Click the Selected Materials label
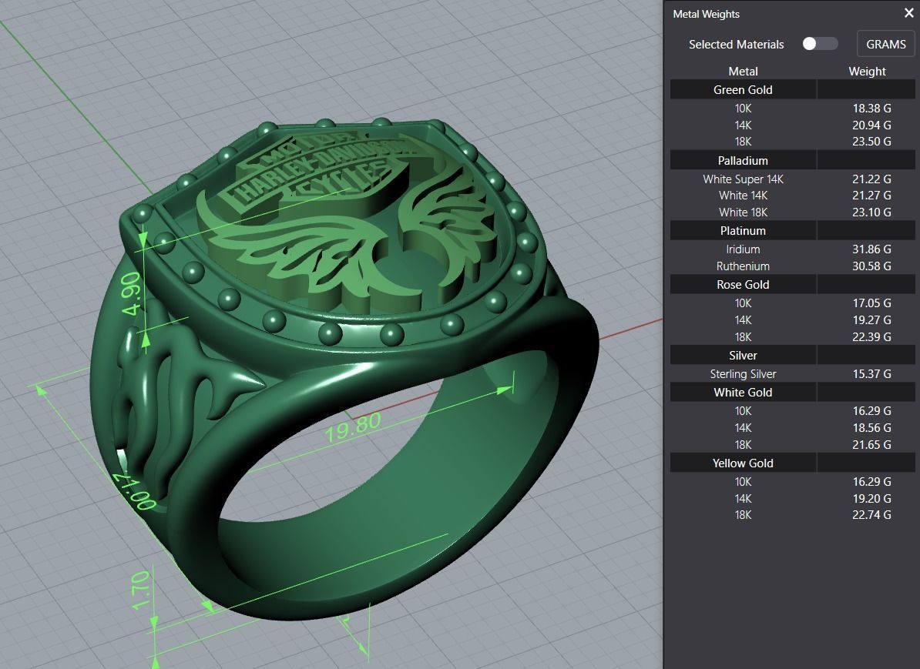This screenshot has width=920, height=669. coord(736,45)
